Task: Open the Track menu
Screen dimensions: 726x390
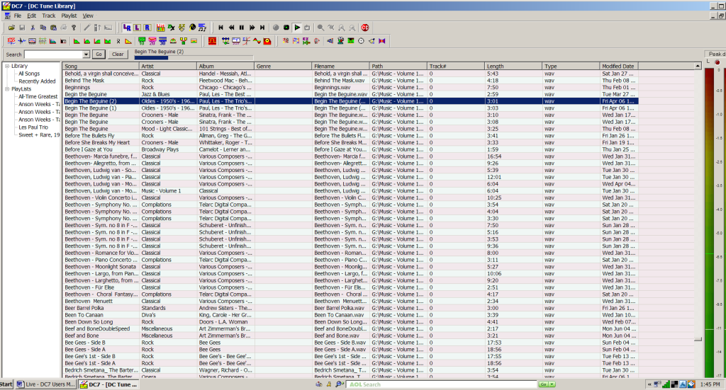Action: tap(48, 15)
